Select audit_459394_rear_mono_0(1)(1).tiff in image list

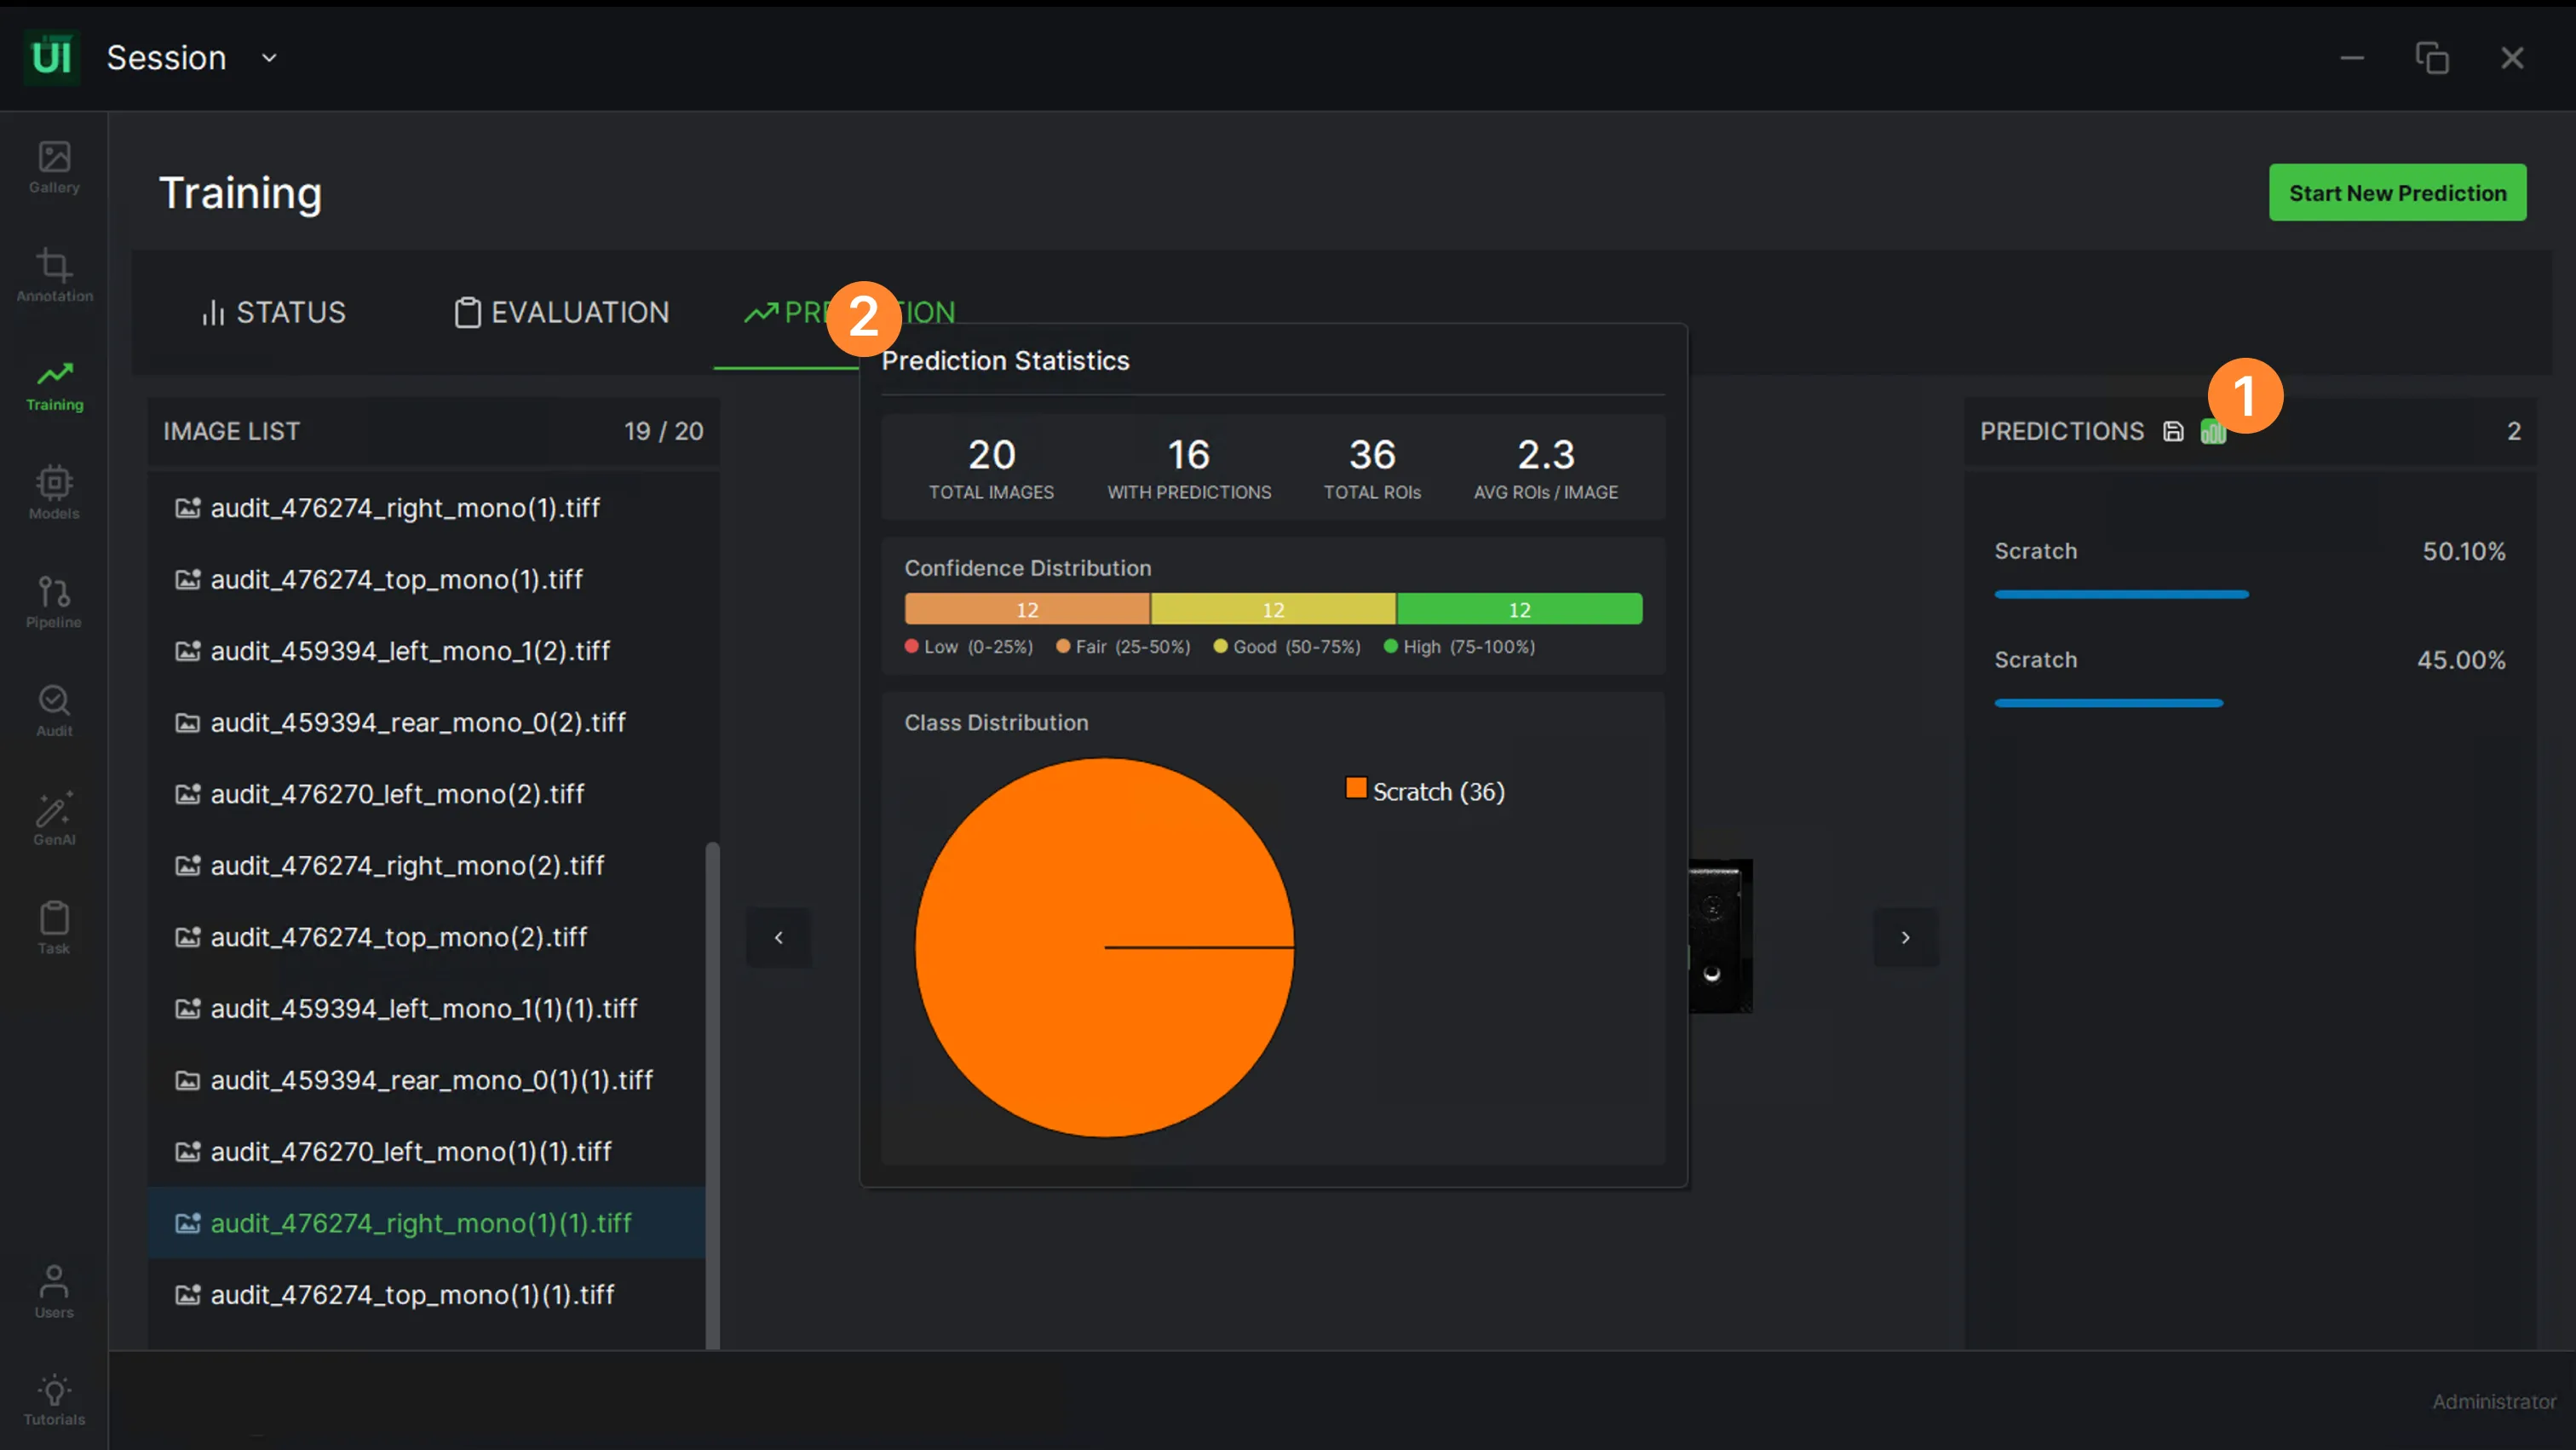point(427,1080)
